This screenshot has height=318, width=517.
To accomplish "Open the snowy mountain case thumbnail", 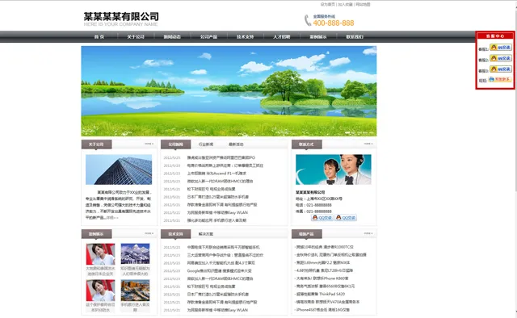I will pyautogui.click(x=135, y=253).
